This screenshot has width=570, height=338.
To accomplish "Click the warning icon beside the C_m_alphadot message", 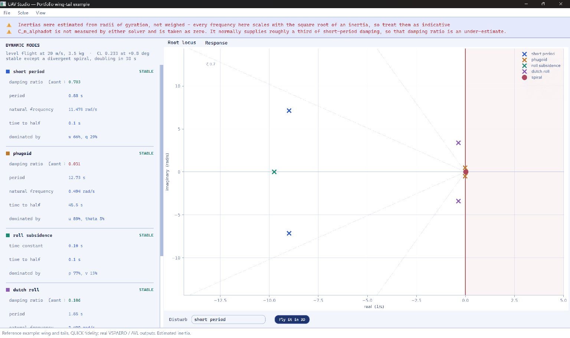I will tap(9, 32).
